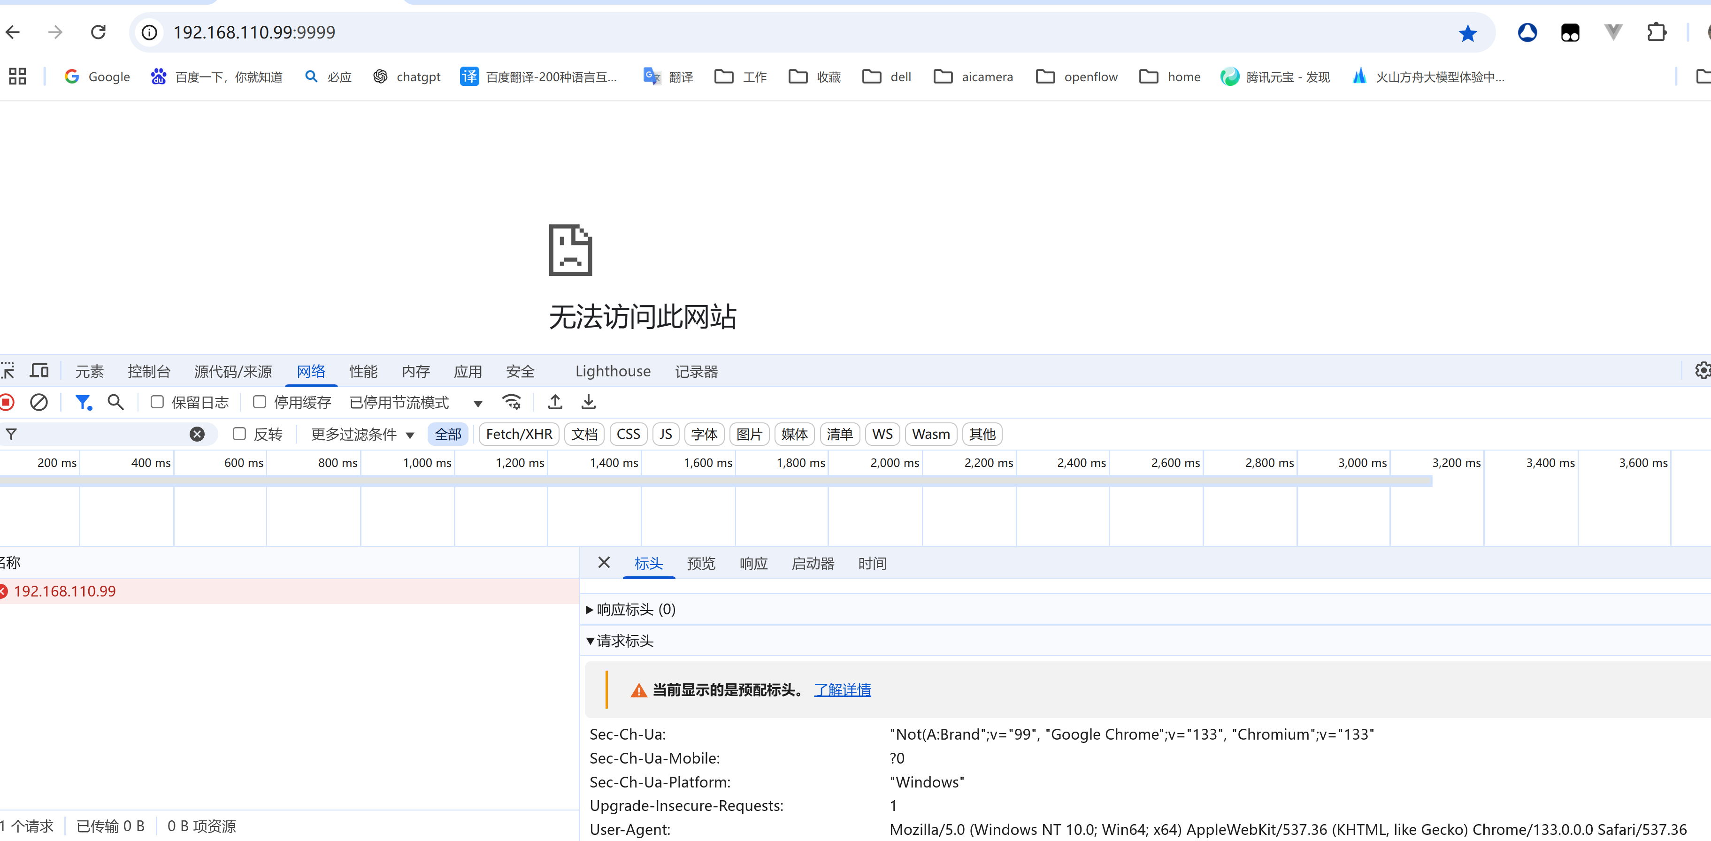The width and height of the screenshot is (1711, 841).
Task: Stop recording network log
Action: click(7, 402)
